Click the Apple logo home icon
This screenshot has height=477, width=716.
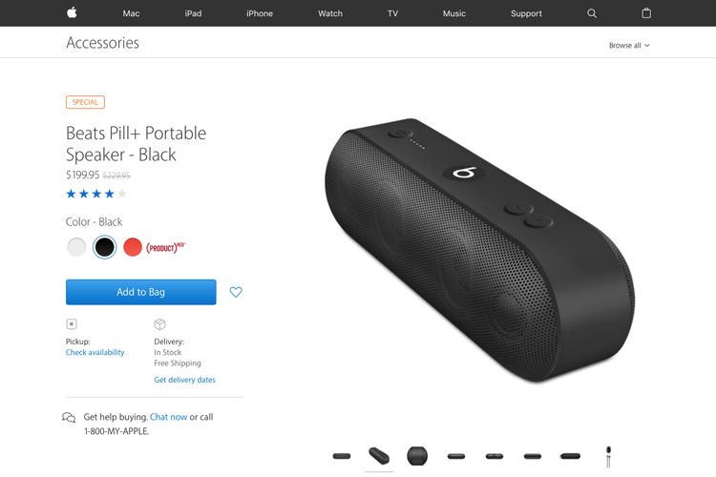click(x=72, y=12)
